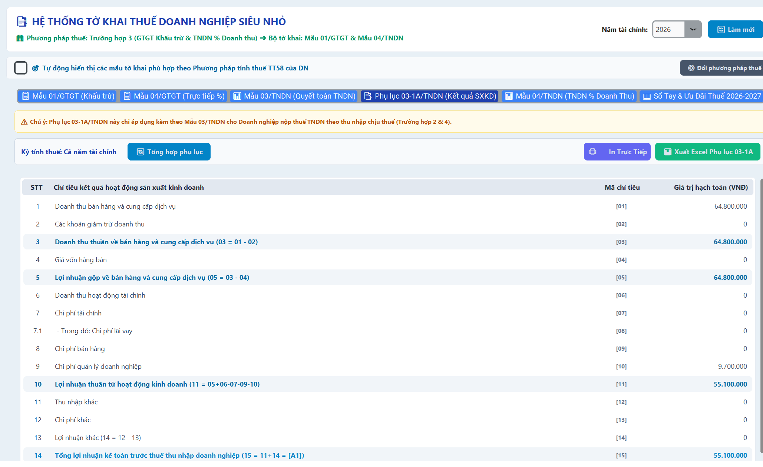
Task: Click Tổng hợp phụ lục button
Action: (x=169, y=152)
